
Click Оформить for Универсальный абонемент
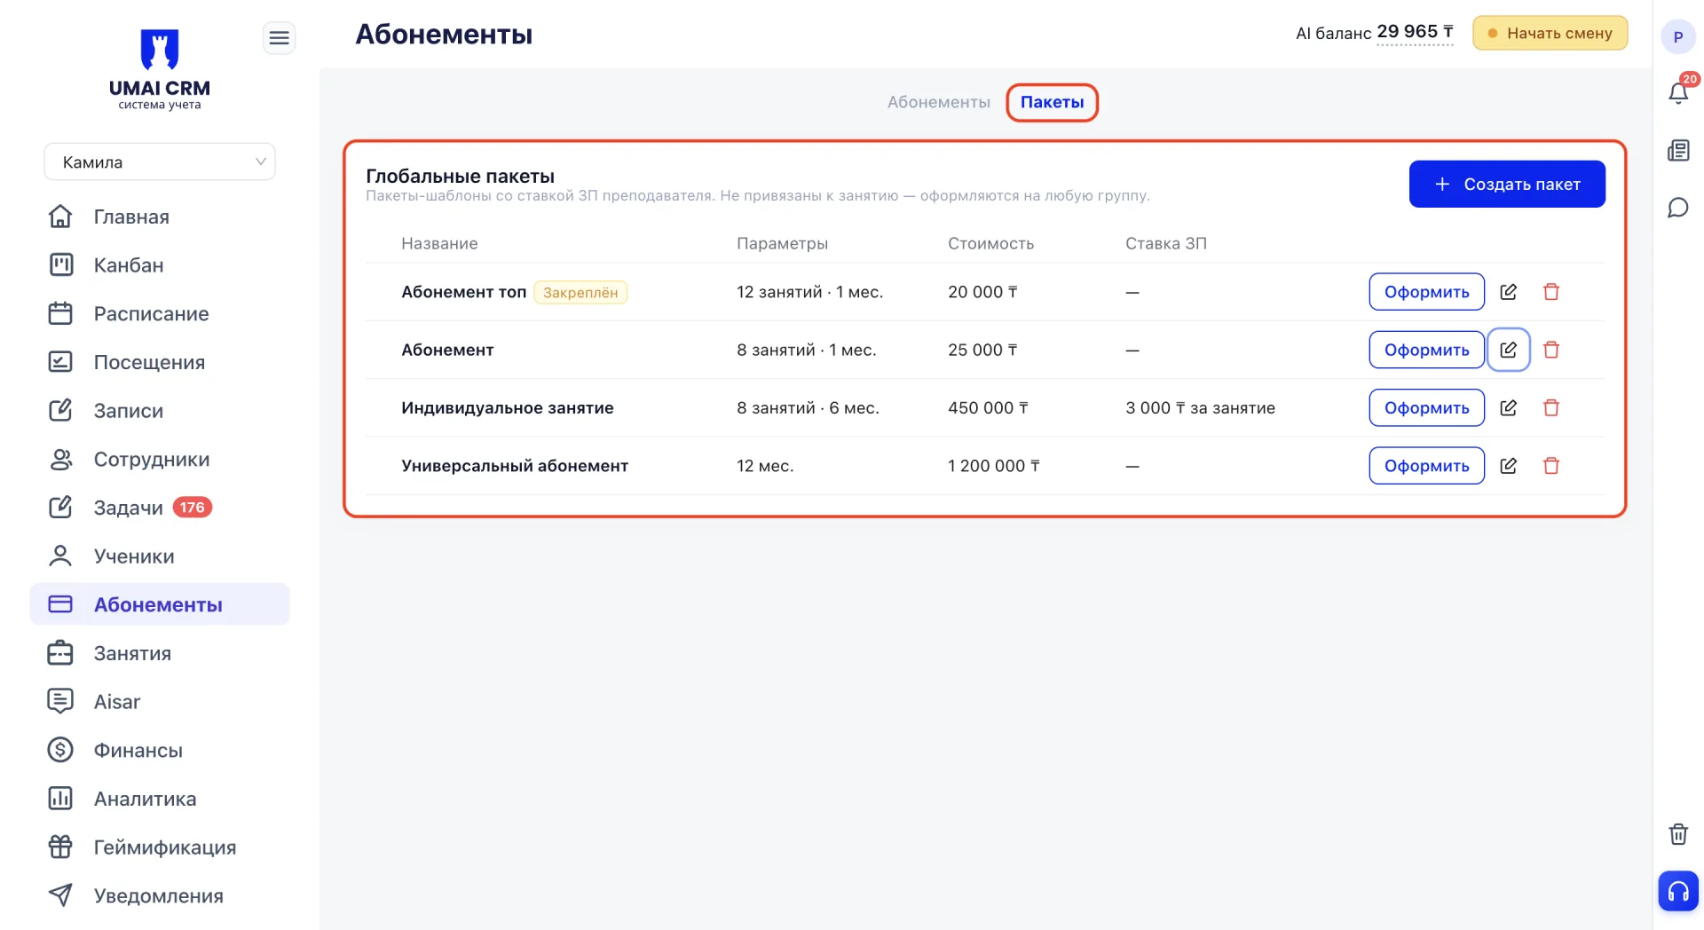pyautogui.click(x=1426, y=466)
